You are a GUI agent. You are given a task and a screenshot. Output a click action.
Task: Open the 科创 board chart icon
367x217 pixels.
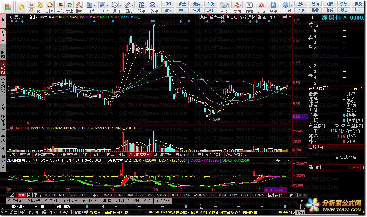(x=224, y=5)
